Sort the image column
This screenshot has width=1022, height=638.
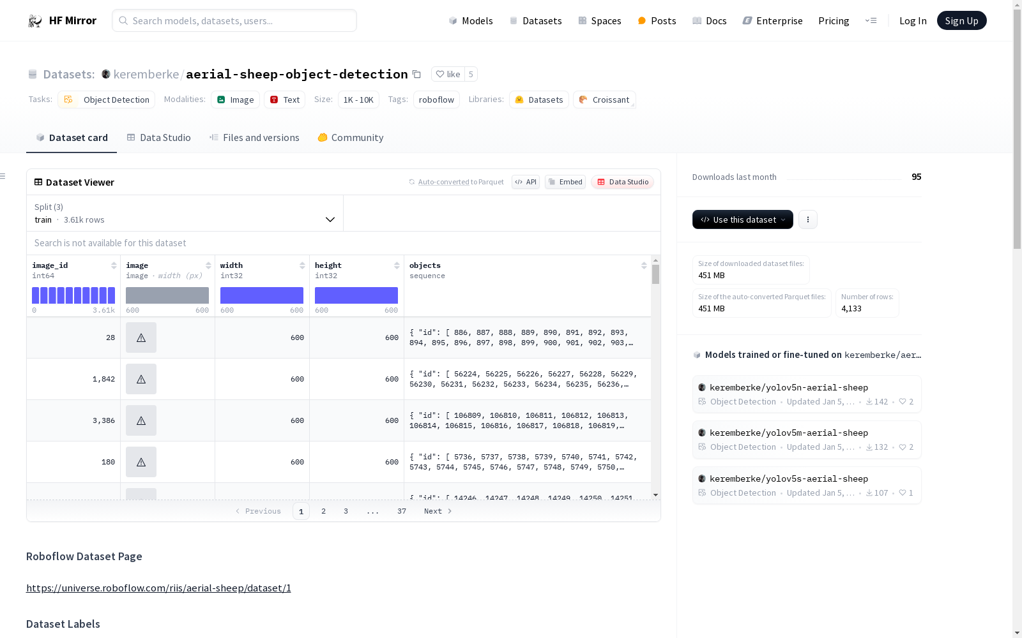pyautogui.click(x=208, y=265)
